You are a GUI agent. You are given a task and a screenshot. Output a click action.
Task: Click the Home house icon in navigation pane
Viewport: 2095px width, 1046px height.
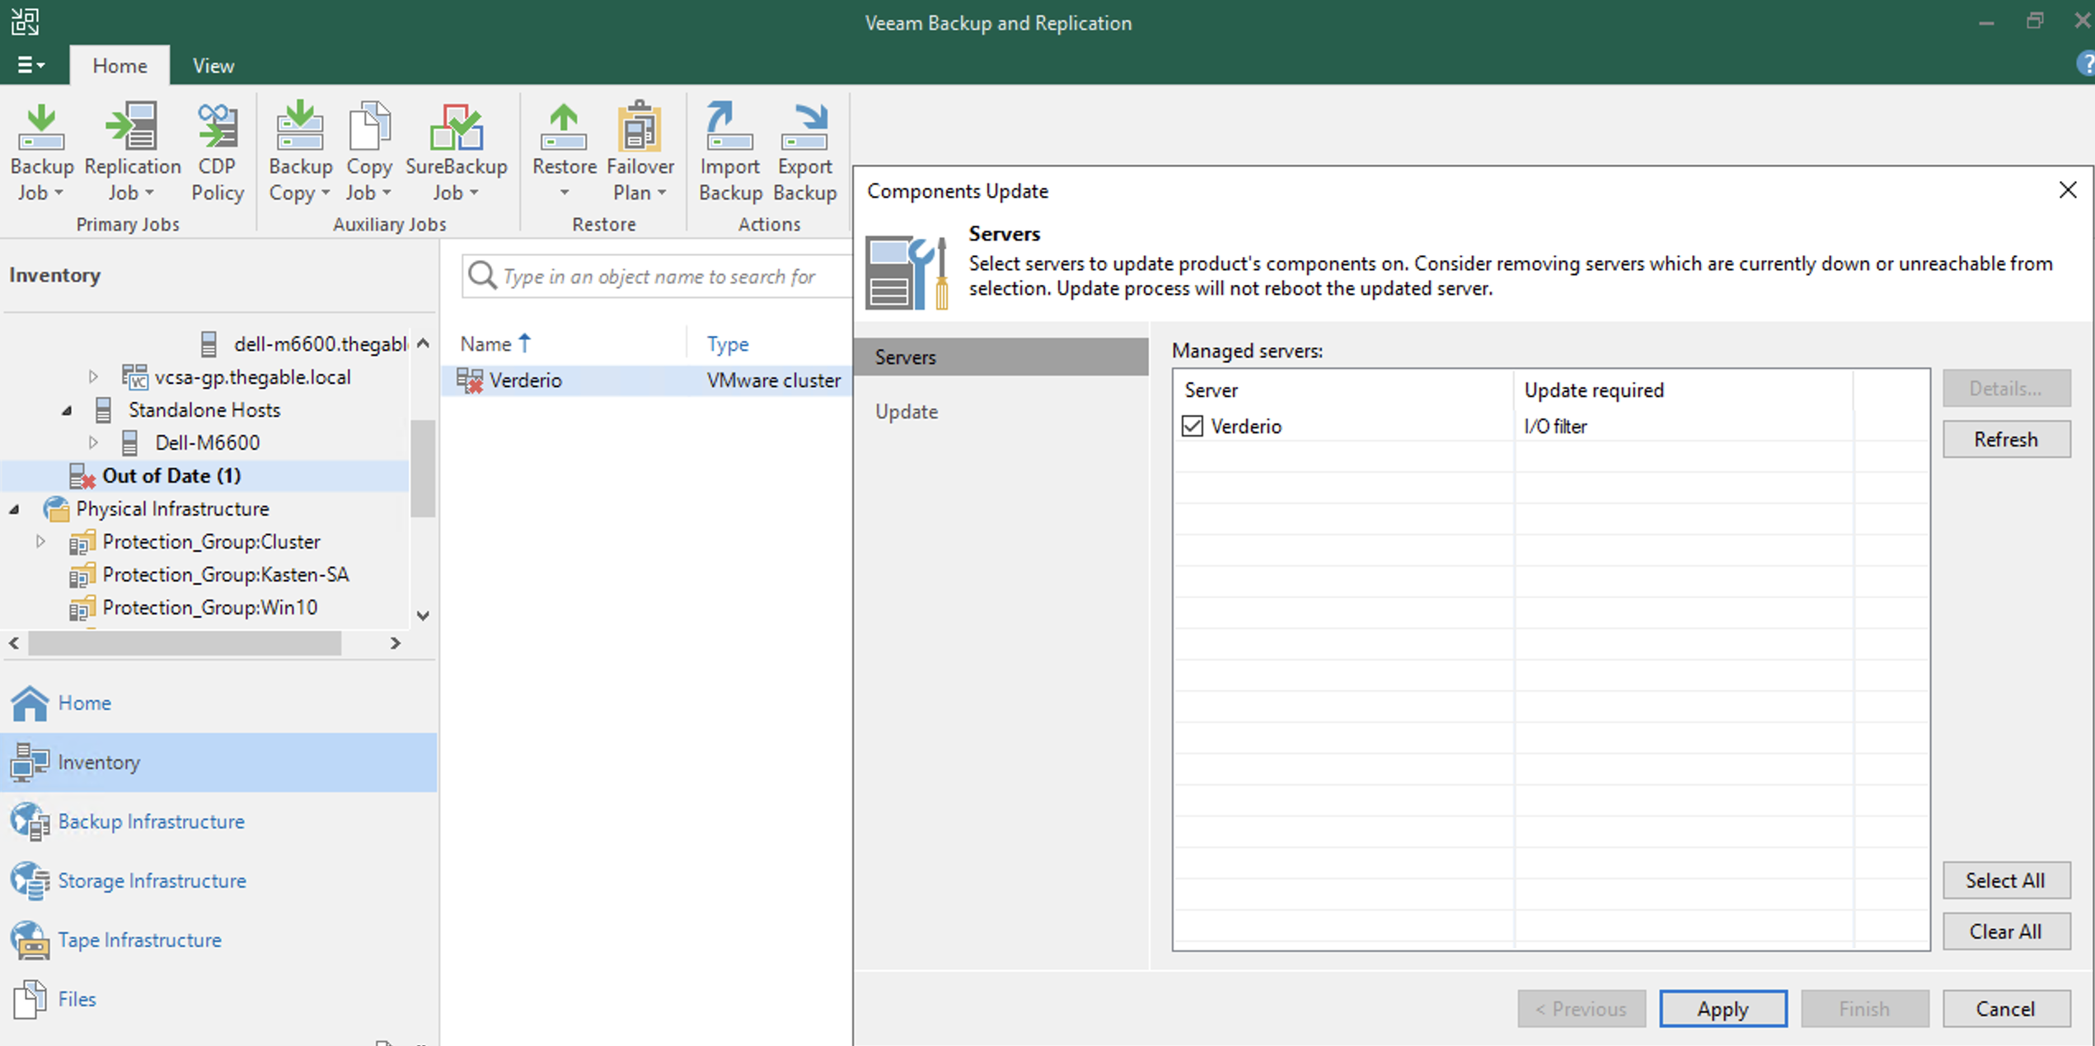tap(30, 703)
